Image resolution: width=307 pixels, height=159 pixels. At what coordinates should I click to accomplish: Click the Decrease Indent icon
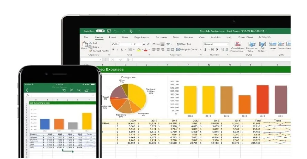pos(168,50)
